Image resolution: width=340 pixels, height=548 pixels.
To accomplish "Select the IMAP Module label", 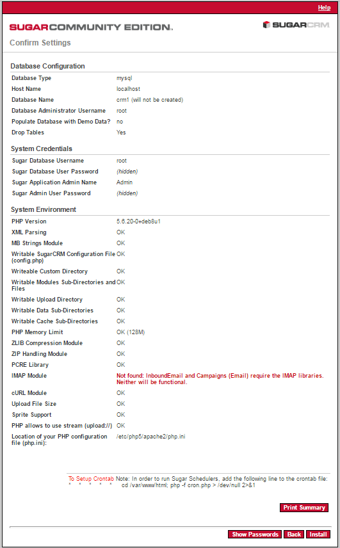I will [29, 375].
